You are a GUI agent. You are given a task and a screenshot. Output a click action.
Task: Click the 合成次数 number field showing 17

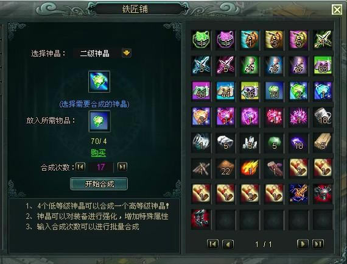pyautogui.click(x=101, y=167)
